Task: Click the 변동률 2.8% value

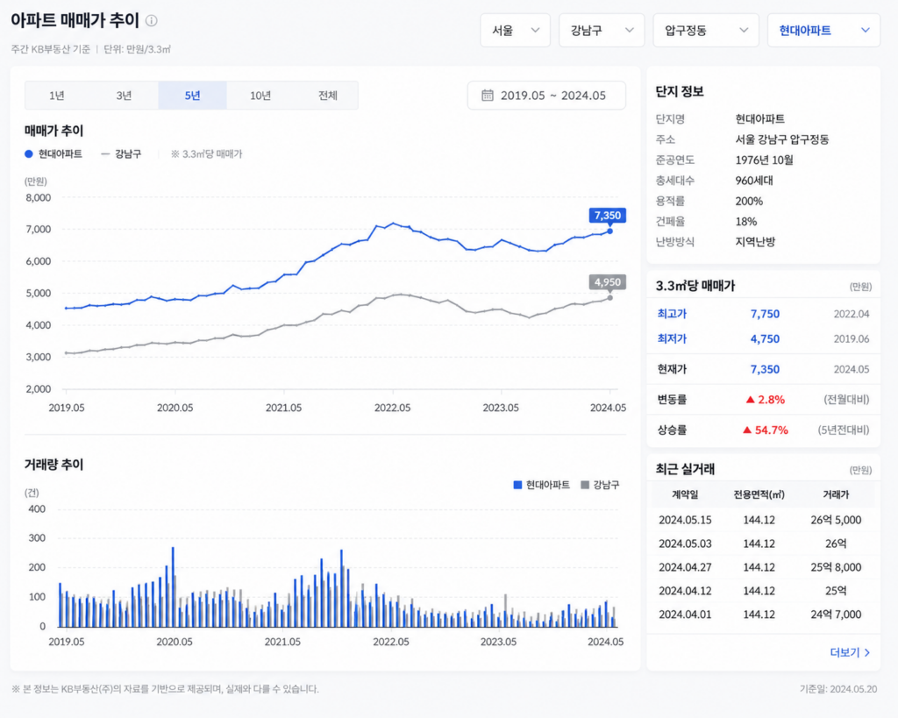Action: point(765,400)
